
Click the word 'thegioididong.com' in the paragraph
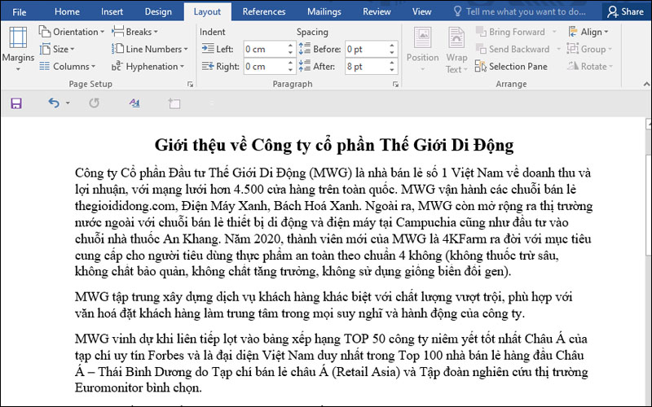[126, 206]
